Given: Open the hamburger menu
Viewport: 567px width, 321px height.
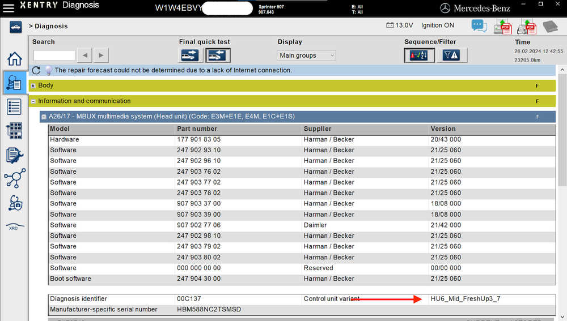Looking at the screenshot, I should pos(9,8).
